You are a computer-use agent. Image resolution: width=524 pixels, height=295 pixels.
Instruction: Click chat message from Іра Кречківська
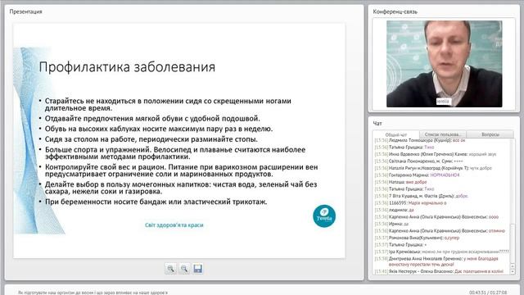[x=442, y=252]
